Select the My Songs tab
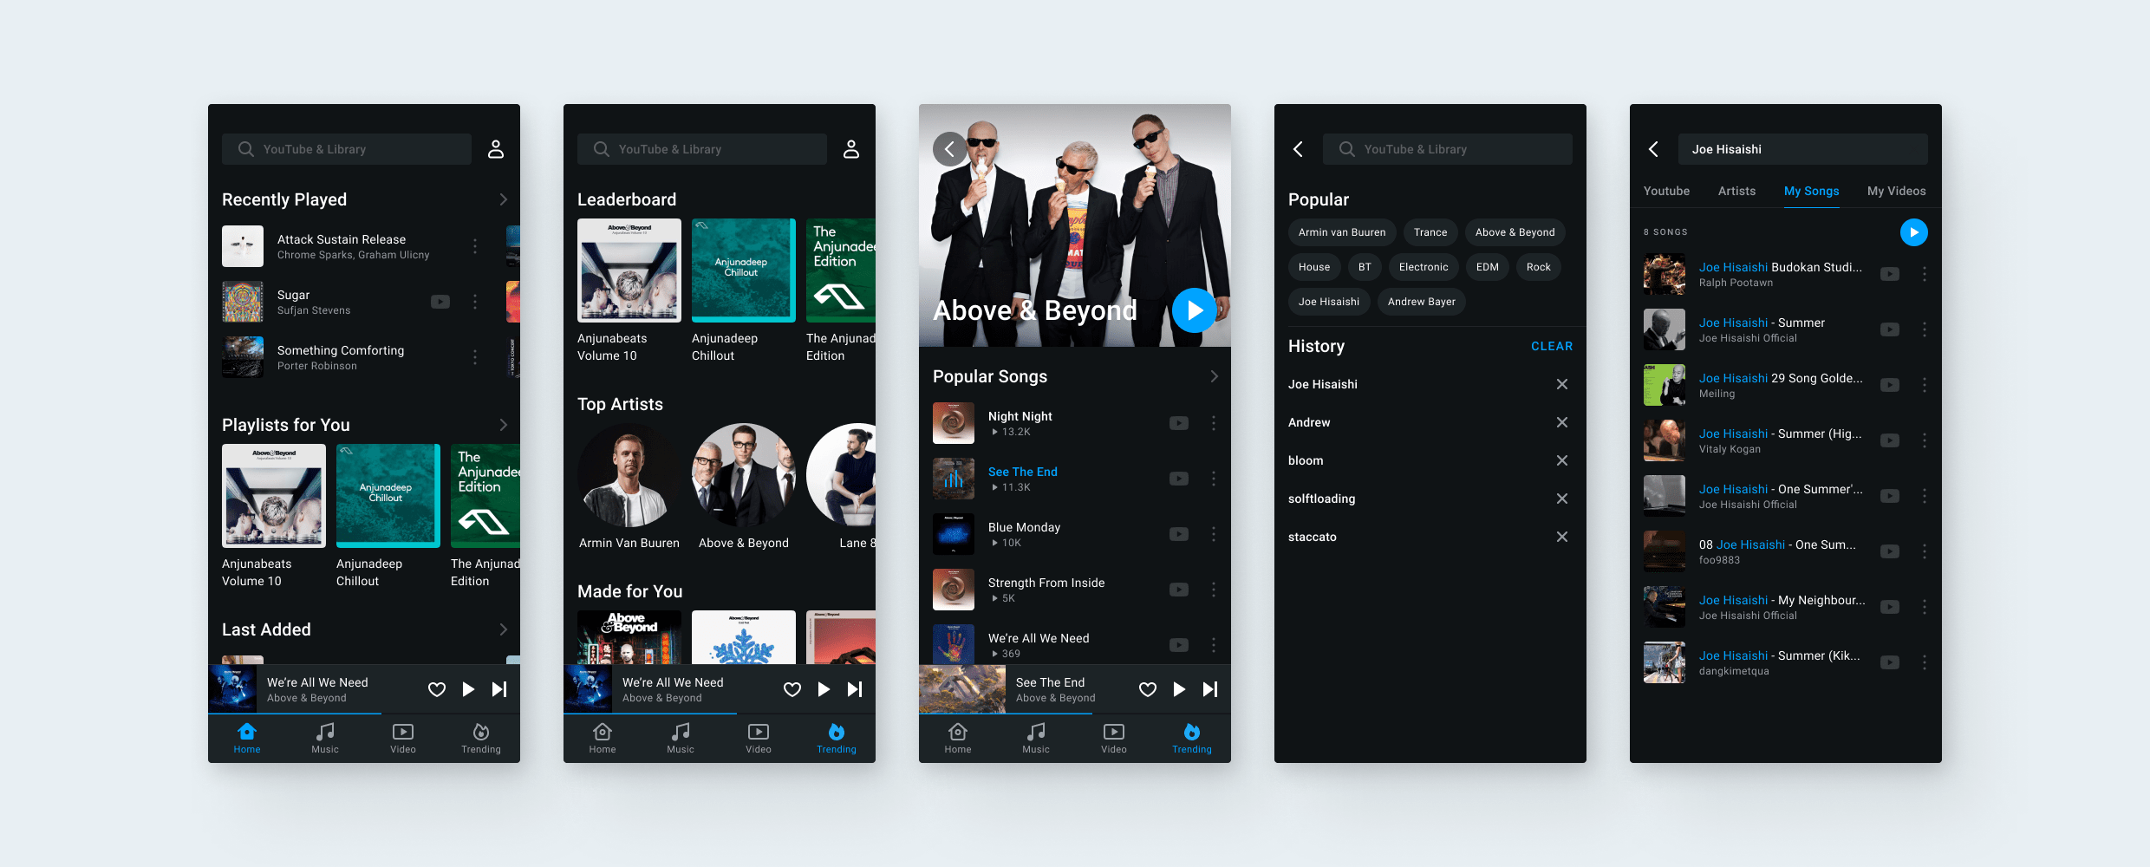This screenshot has height=867, width=2150. click(x=1811, y=191)
